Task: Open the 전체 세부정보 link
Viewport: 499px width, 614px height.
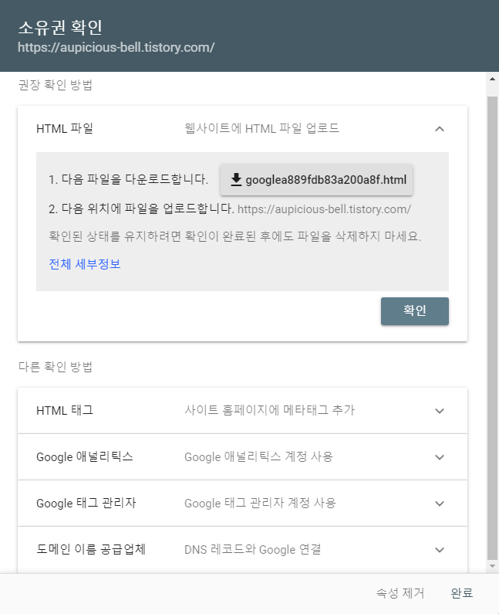Action: pos(85,264)
